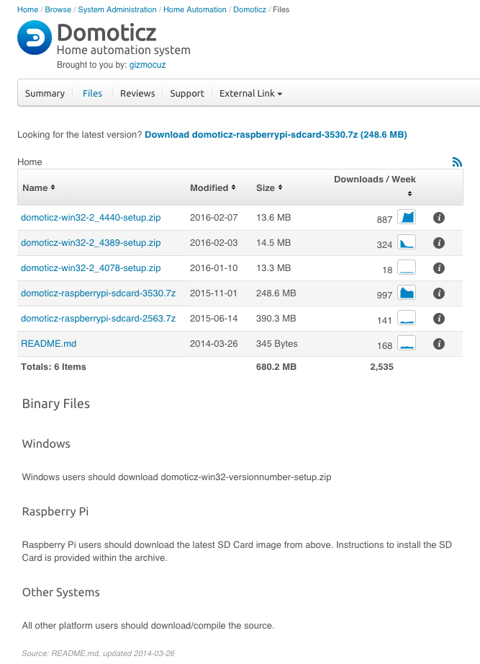Show info for domoticz-raspberrypi-sdcard-2563.7z
The image size is (480, 664).
pos(439,319)
